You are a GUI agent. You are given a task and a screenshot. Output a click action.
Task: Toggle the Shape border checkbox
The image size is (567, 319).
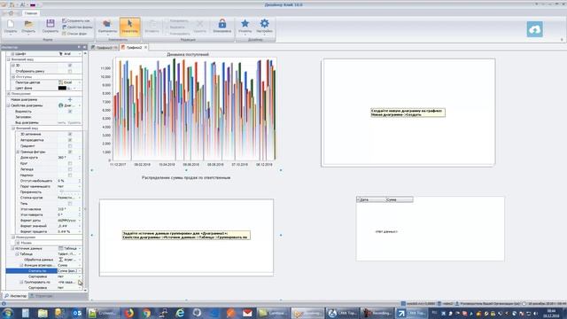pos(70,152)
